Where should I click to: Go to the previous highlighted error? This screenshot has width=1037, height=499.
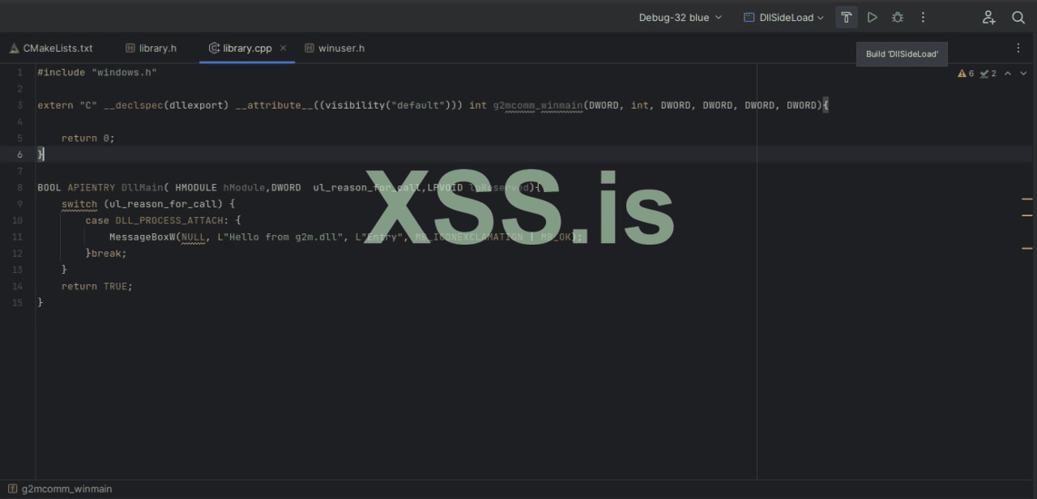click(x=1008, y=73)
